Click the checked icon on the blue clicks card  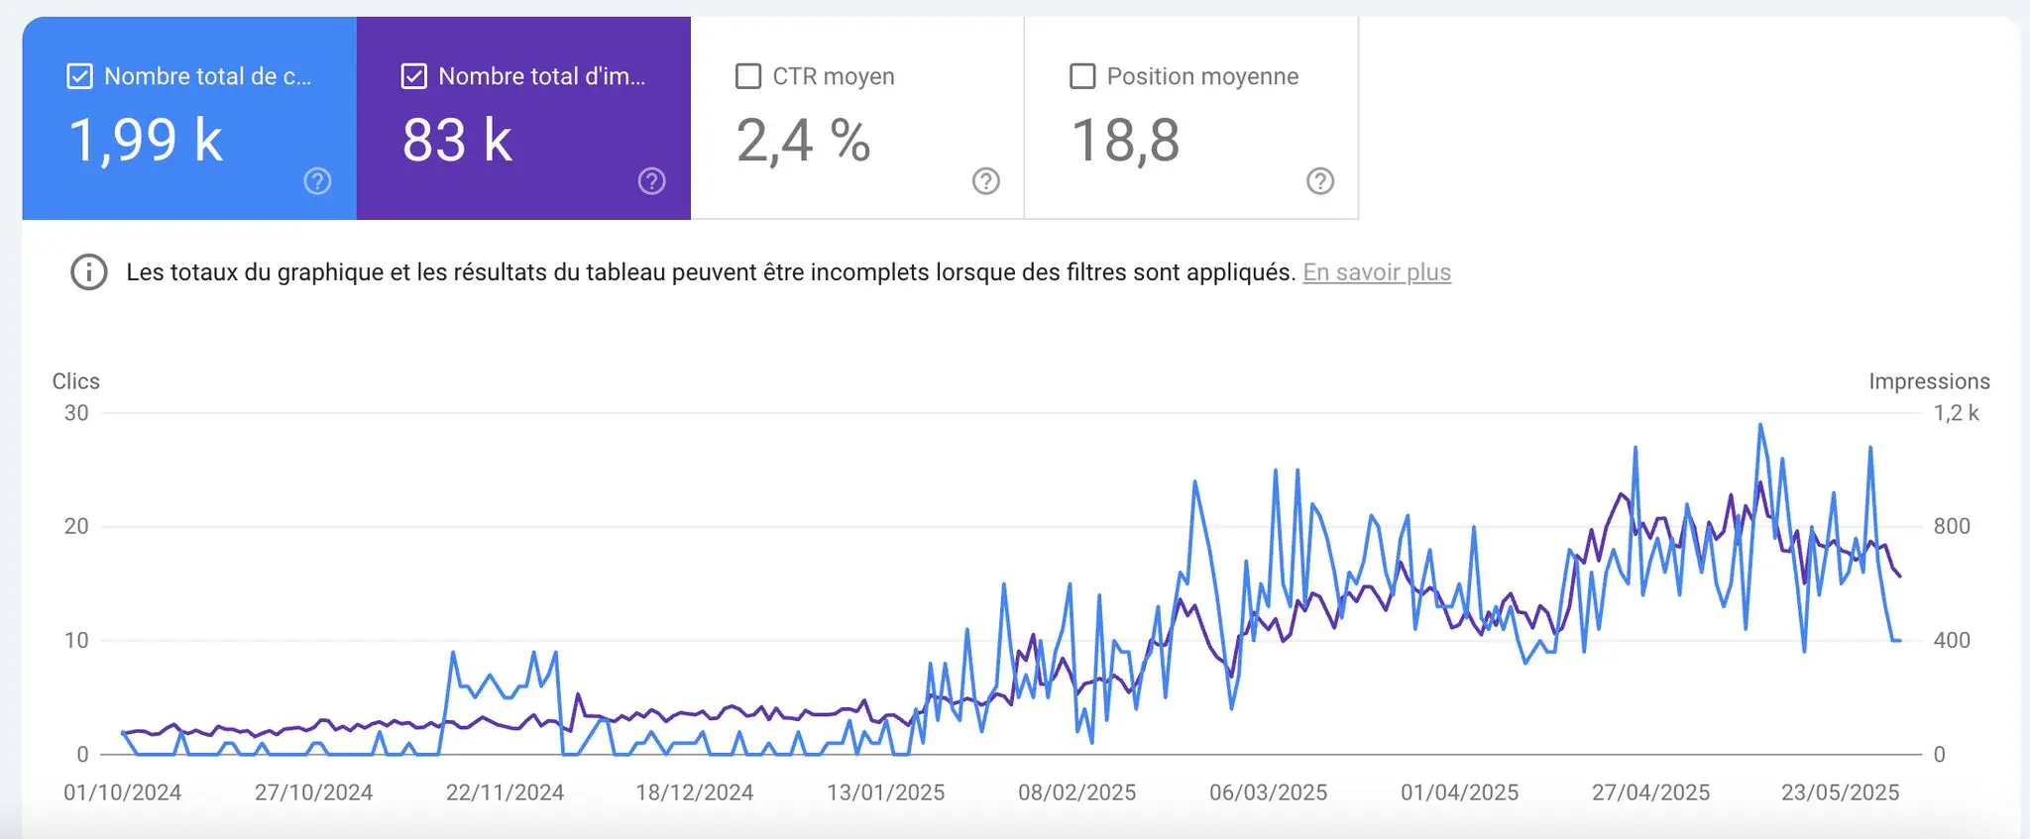77,74
